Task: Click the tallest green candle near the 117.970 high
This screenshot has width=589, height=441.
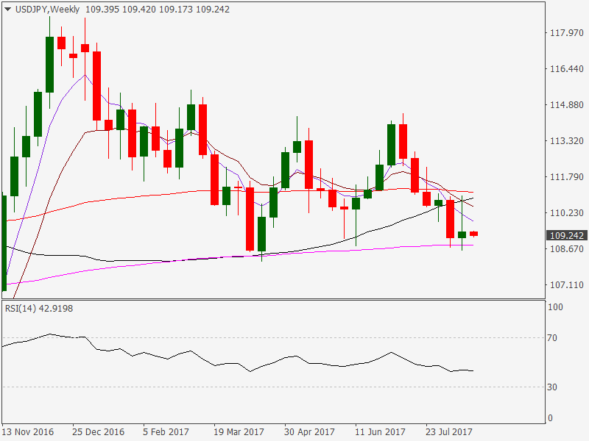Action: (49, 65)
